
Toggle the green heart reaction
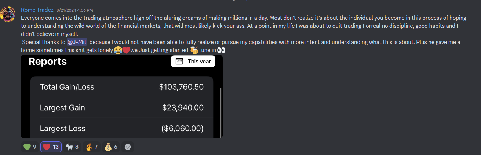click(x=30, y=147)
